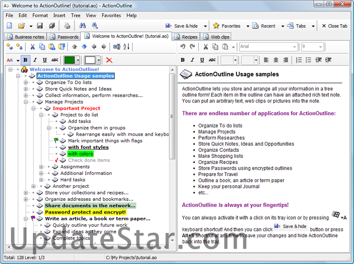
Task: Expand Organize To Do lists node
Action: 26,83
